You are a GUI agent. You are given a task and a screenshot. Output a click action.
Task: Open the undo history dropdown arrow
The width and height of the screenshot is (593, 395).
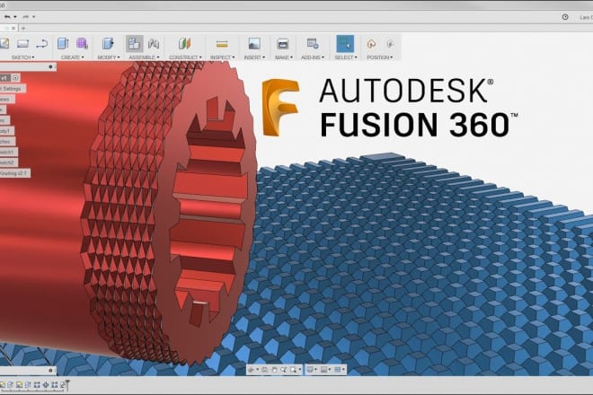15,17
